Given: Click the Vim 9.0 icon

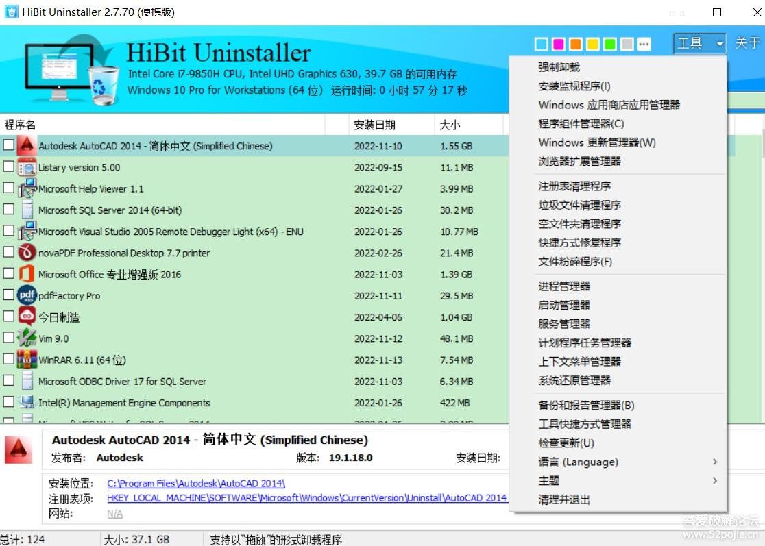Looking at the screenshot, I should (x=26, y=338).
